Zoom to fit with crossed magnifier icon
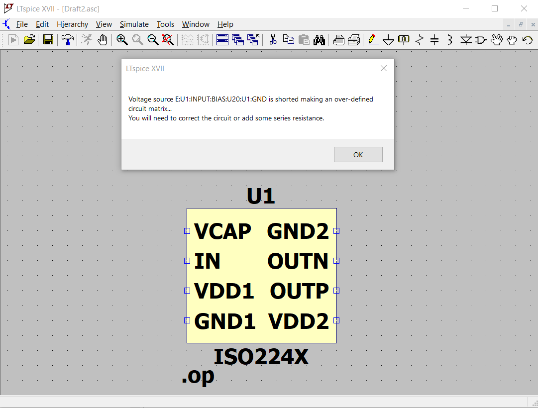 tap(168, 40)
